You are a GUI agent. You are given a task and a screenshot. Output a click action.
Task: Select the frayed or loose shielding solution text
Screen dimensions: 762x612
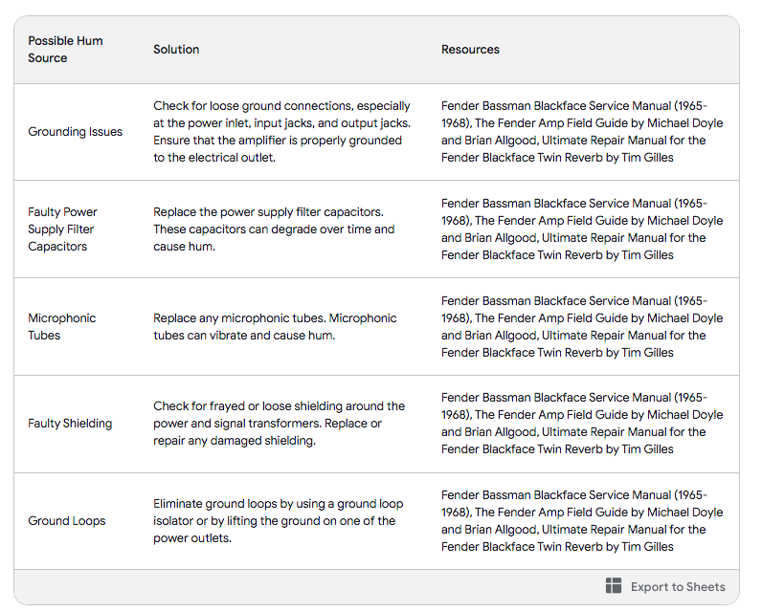279,424
